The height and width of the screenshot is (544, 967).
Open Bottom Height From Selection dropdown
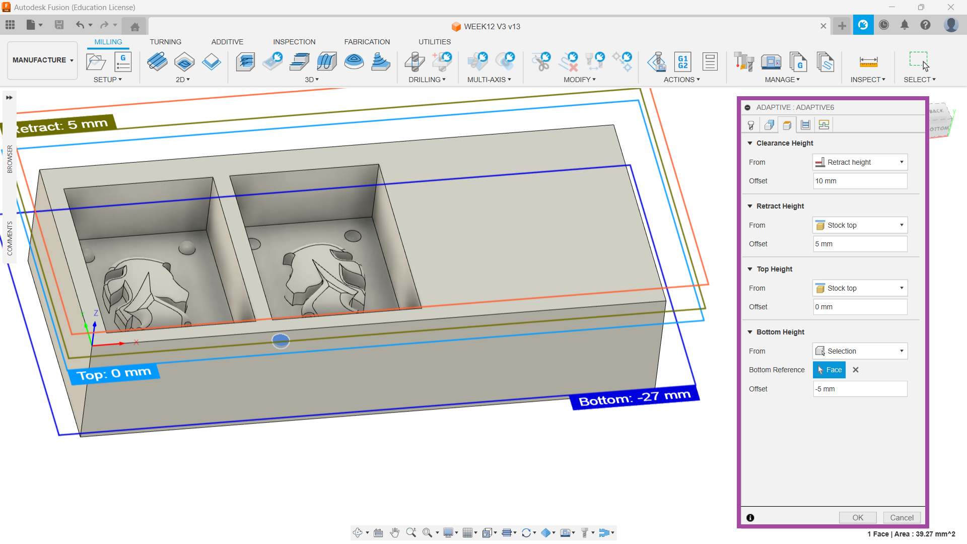[x=860, y=351]
